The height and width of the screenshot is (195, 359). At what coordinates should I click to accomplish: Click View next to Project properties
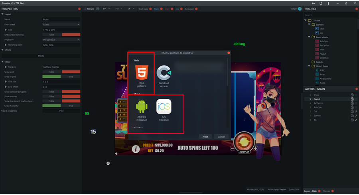coord(61,111)
